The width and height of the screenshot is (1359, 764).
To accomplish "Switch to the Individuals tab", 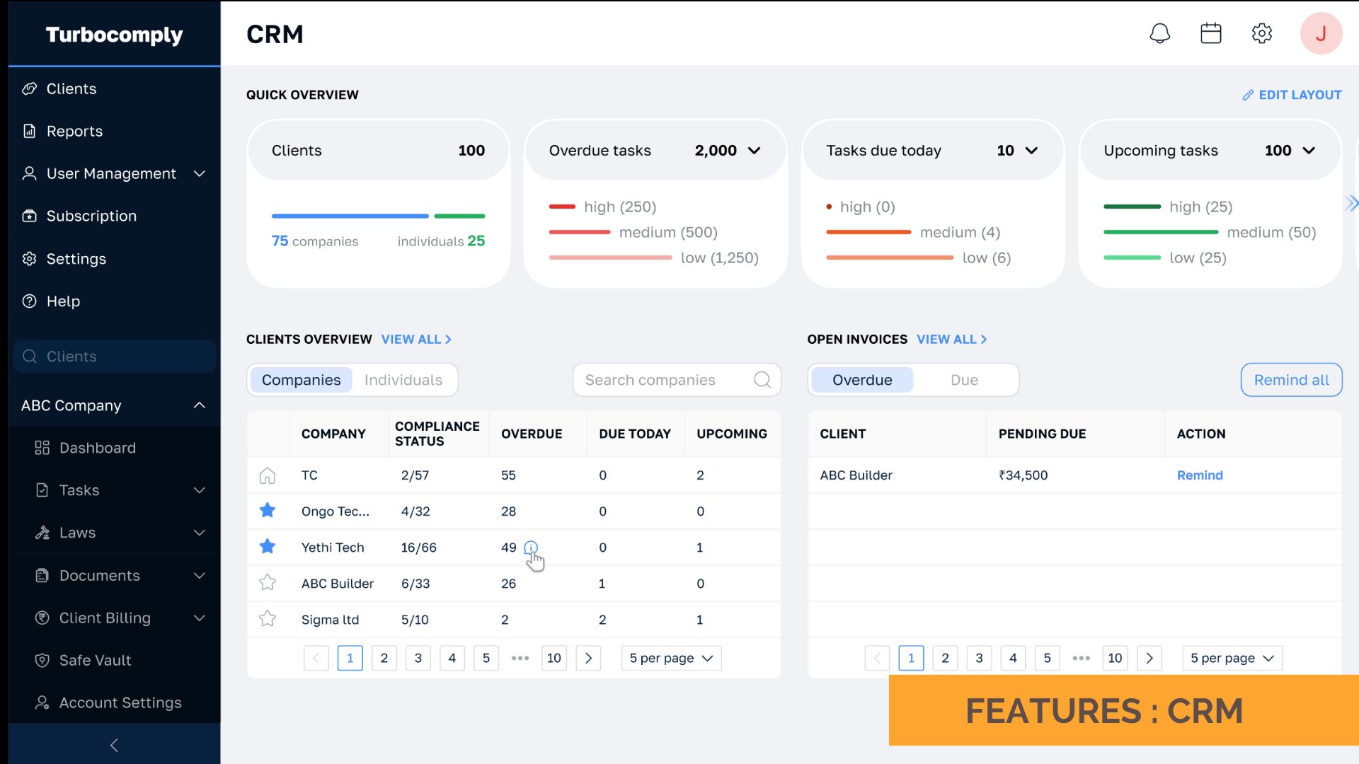I will [x=403, y=380].
